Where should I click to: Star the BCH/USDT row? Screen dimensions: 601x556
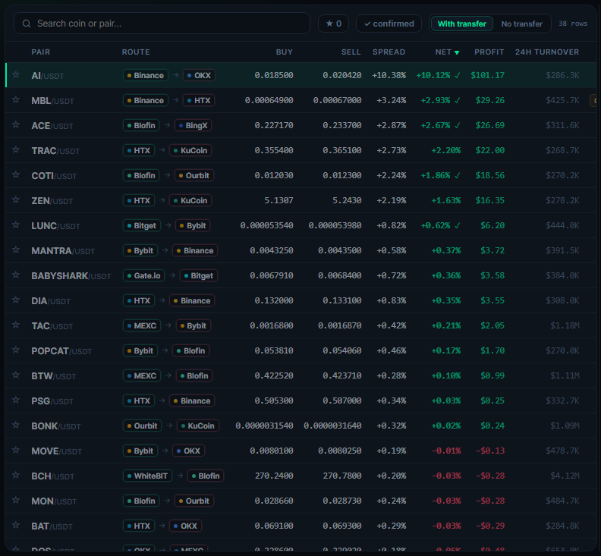click(x=16, y=476)
